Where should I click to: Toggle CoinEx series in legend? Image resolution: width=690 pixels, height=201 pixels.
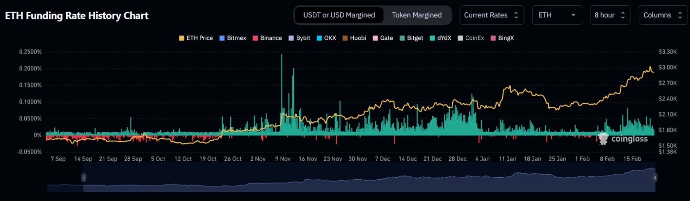[x=471, y=38]
